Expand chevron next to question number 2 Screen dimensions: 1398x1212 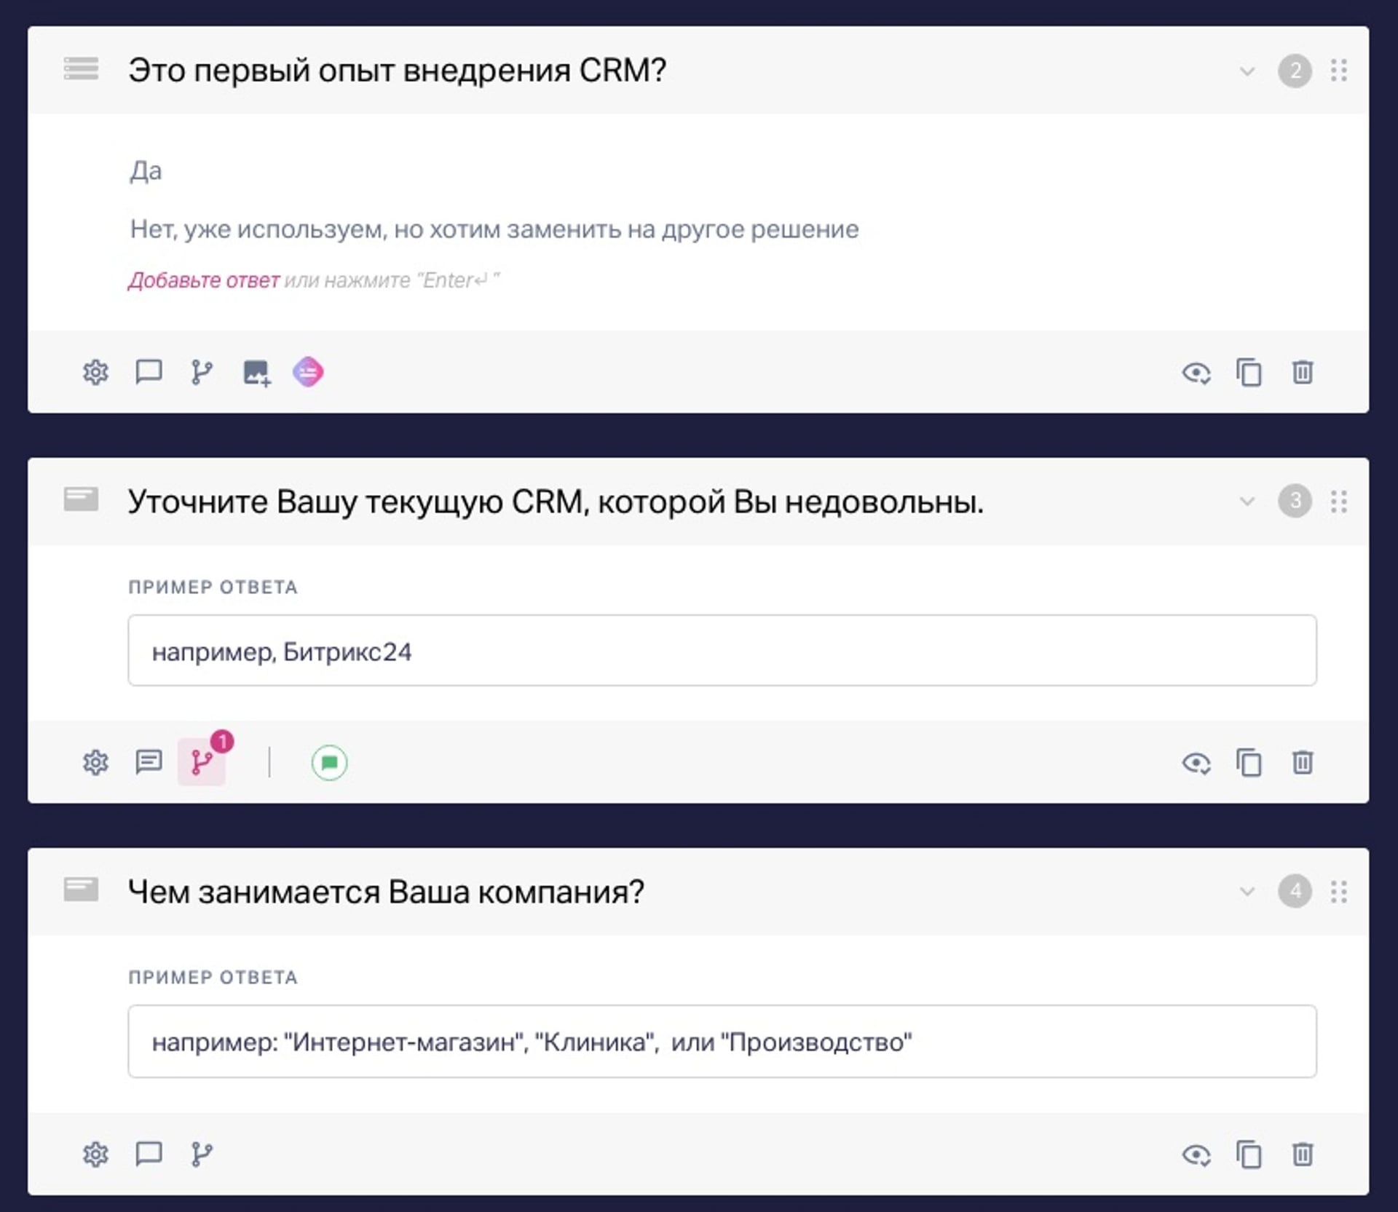coord(1247,71)
